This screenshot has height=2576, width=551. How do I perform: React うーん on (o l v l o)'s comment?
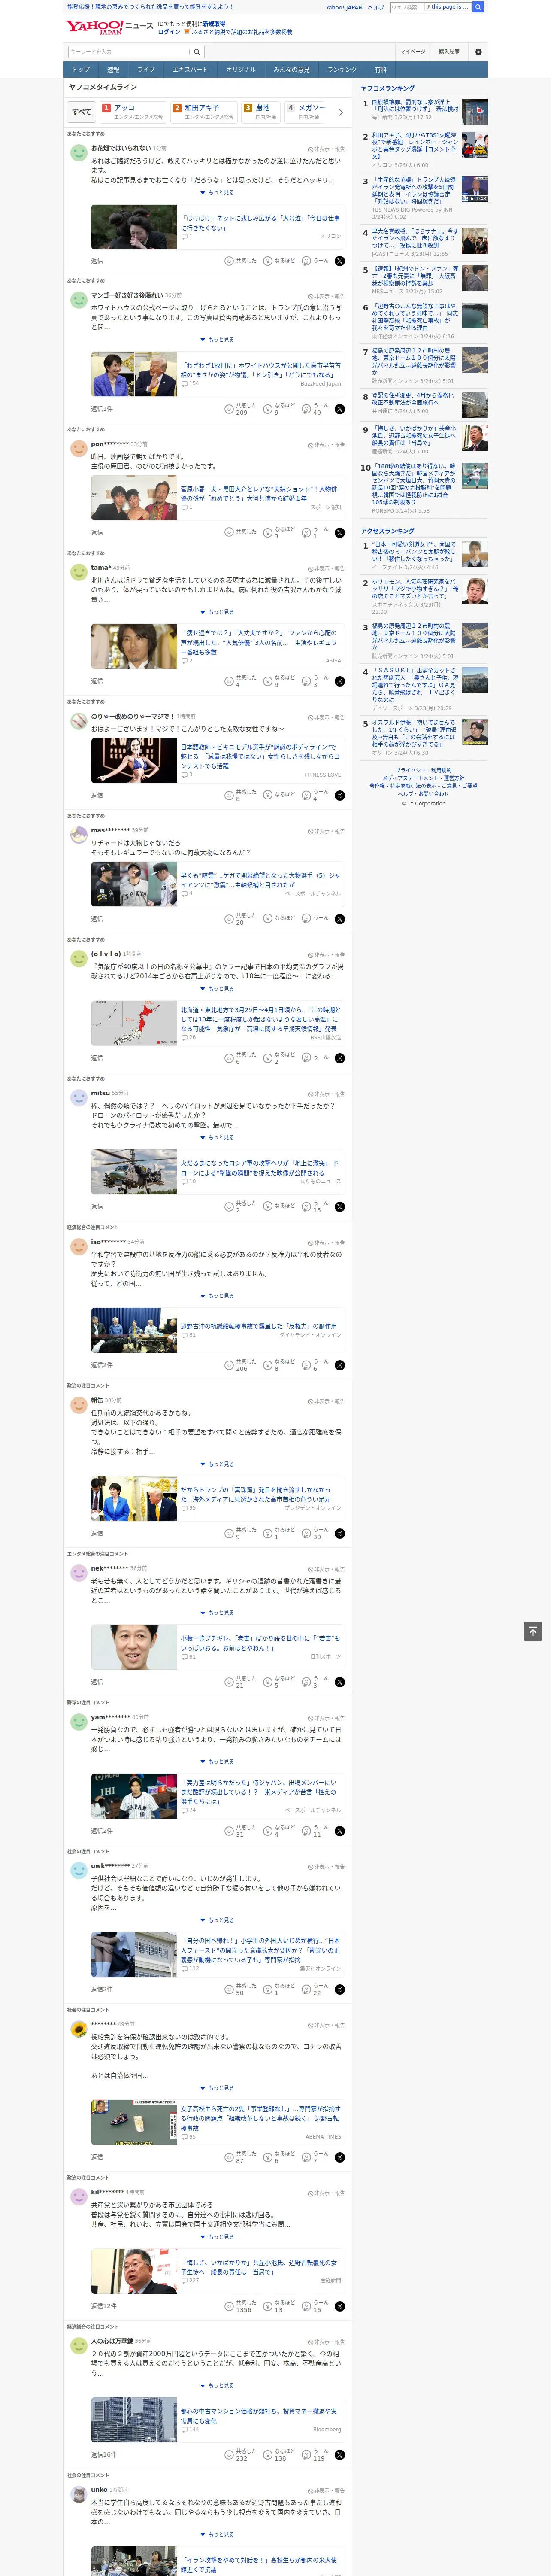click(316, 1058)
